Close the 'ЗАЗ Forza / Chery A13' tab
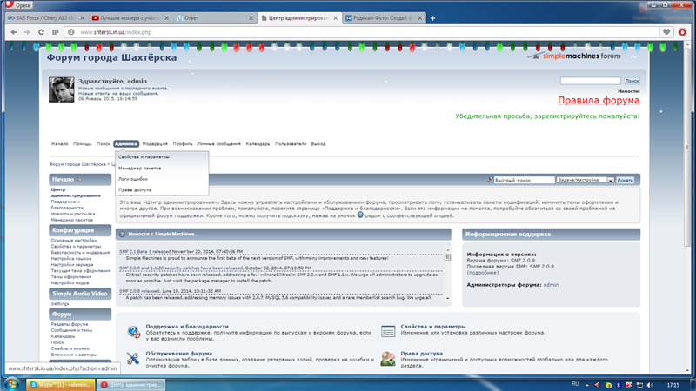Viewport: 696px width, 391px height. click(x=82, y=18)
